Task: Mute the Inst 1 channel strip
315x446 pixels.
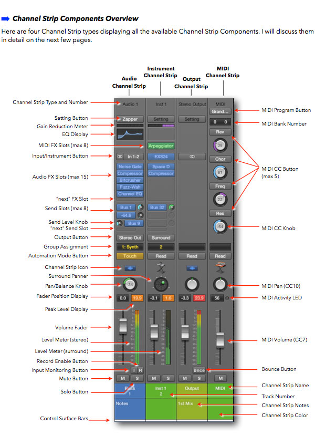Action: [x=154, y=378]
